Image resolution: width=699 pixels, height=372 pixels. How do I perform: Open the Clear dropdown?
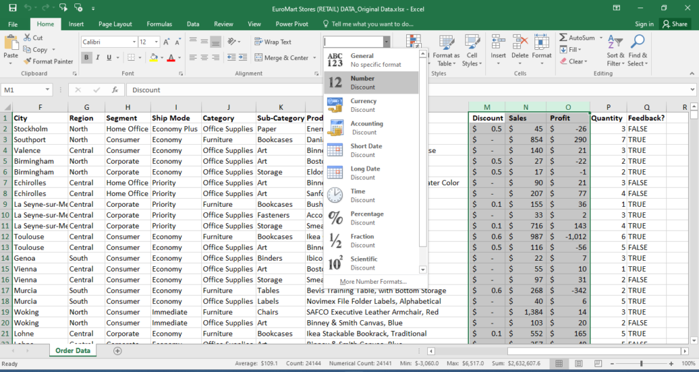[573, 61]
